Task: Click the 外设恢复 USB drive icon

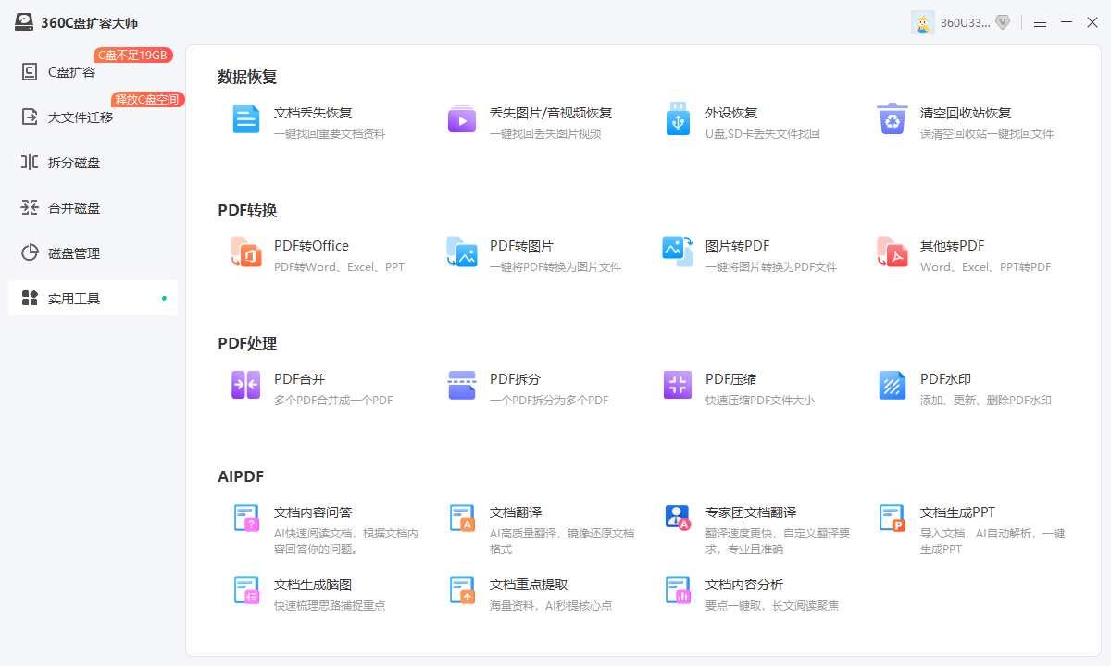Action: coord(678,119)
